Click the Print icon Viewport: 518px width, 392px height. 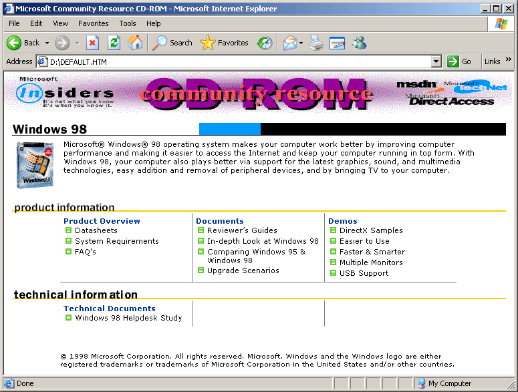pyautogui.click(x=316, y=43)
